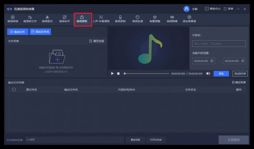Image resolution: width=254 pixels, height=149 pixels.
Task: Click the 操作 column header
Action: click(239, 90)
